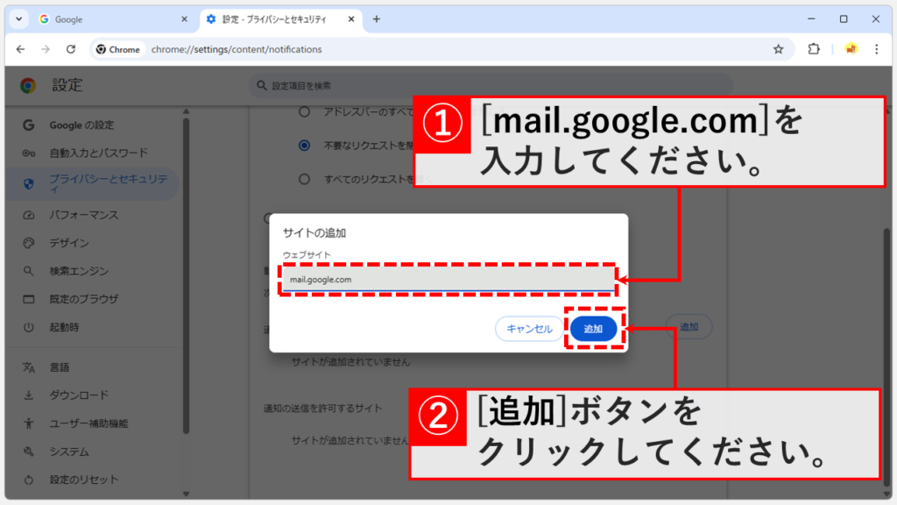Open Chrome's three-dot menu icon
This screenshot has height=505, width=897.
(x=876, y=49)
